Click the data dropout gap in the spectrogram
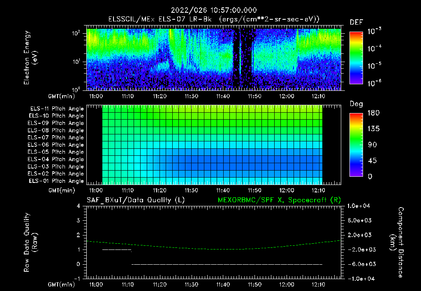 [x=243, y=59]
